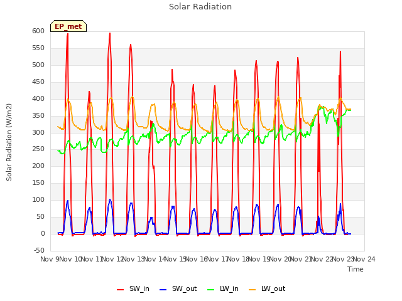Click the LW_in legend label
Screen dimensions: 402x301
pyautogui.click(x=229, y=288)
